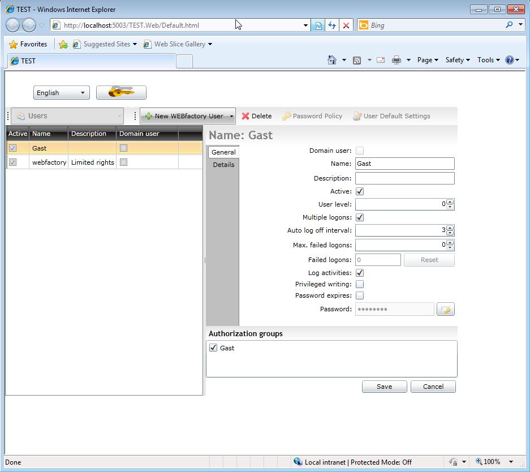Expand the New WEBfactory User dropdown arrow
Viewport: 530px width, 472px height.
231,116
